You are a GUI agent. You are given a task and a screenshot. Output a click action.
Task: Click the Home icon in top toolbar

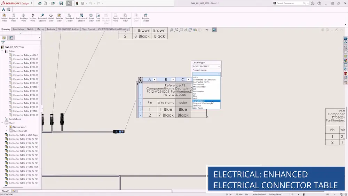click(x=40, y=3)
